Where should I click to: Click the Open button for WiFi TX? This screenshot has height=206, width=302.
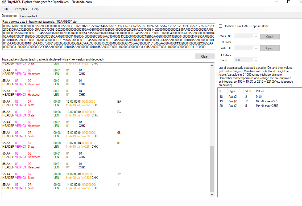coord(270,48)
